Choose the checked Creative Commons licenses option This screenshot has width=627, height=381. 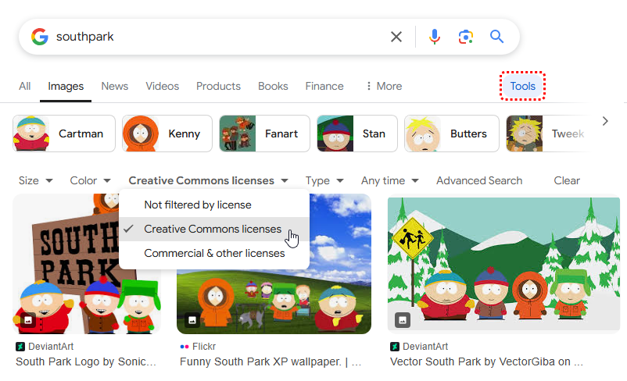(214, 230)
